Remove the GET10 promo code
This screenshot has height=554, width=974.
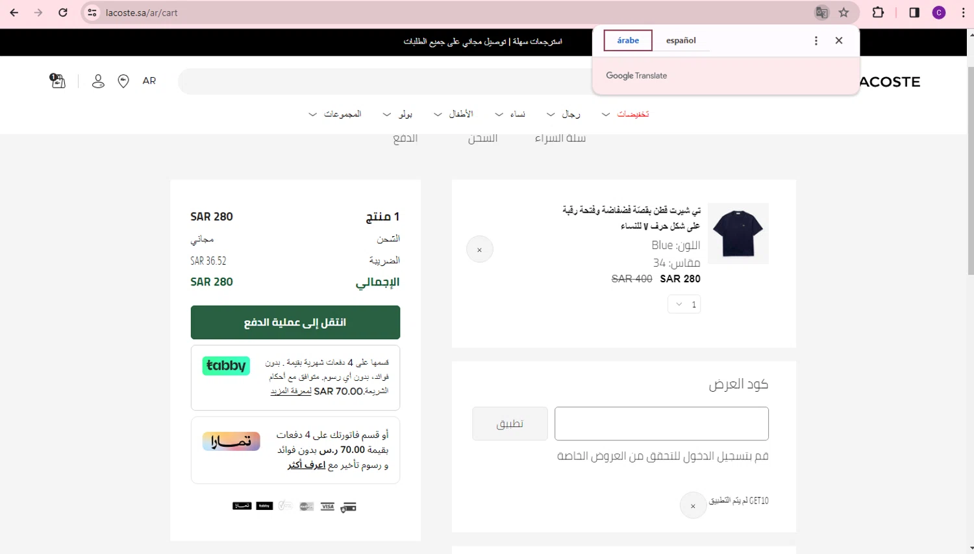click(693, 506)
